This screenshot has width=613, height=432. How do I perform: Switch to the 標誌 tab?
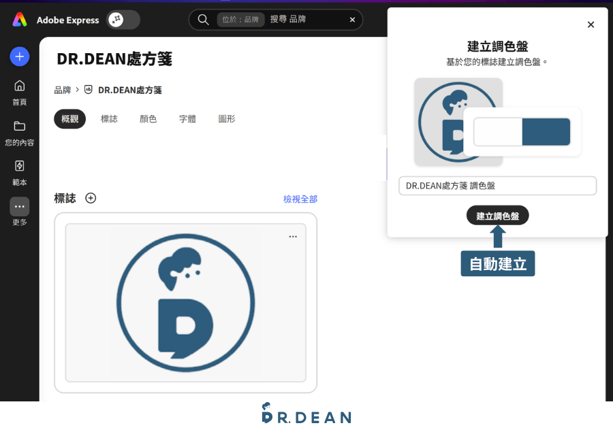(x=109, y=119)
